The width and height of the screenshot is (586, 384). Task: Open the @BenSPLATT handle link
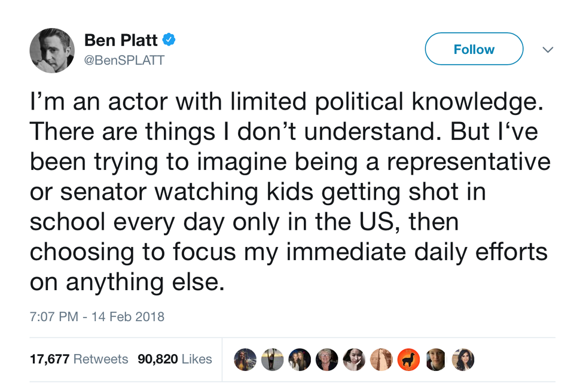click(124, 60)
